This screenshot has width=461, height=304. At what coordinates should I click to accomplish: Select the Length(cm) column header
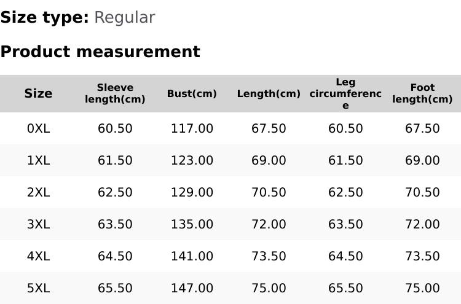269,94
